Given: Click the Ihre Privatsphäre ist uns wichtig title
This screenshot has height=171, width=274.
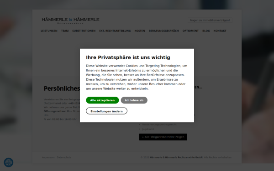Looking at the screenshot, I should [x=128, y=57].
